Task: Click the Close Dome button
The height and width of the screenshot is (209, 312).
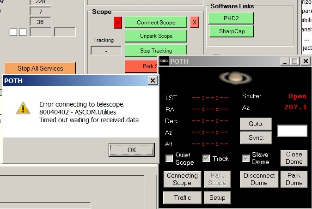Action: click(x=294, y=158)
